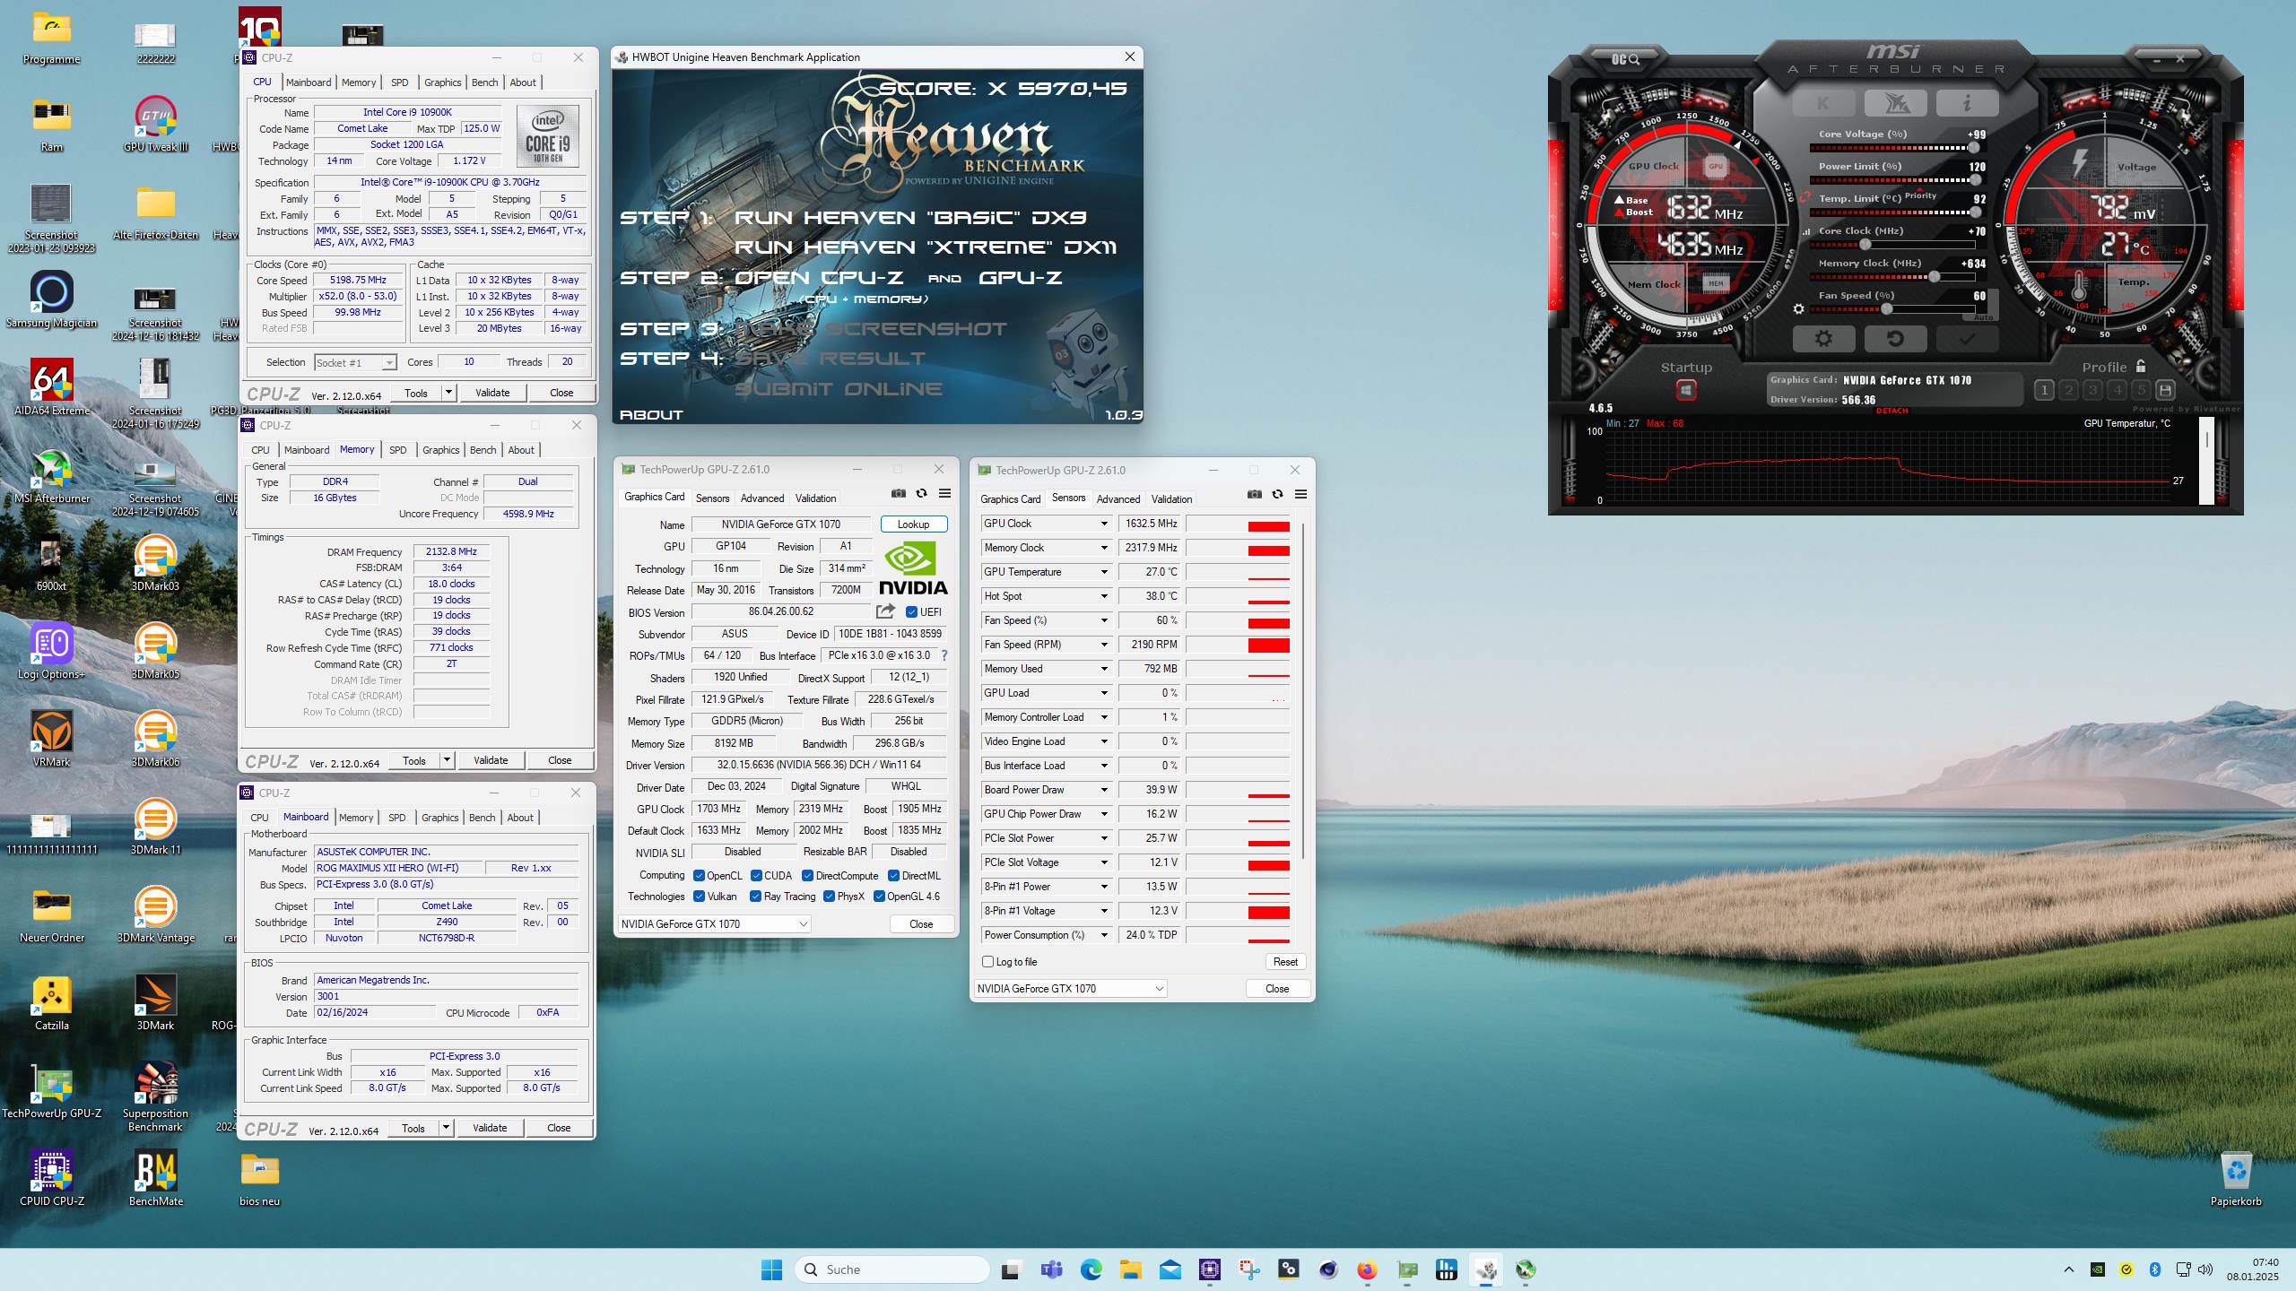
Task: Open SPD tab in the Memory CPU-Z window
Action: 398,450
